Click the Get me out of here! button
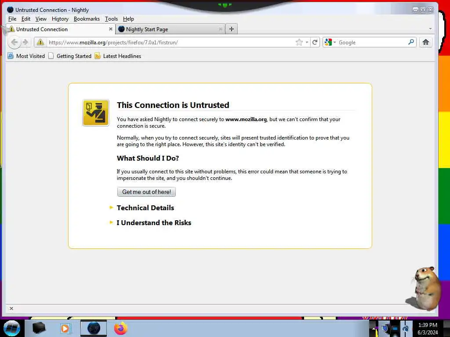This screenshot has width=450, height=337. click(146, 192)
